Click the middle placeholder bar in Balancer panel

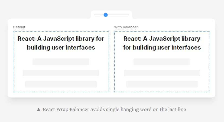[162, 73]
